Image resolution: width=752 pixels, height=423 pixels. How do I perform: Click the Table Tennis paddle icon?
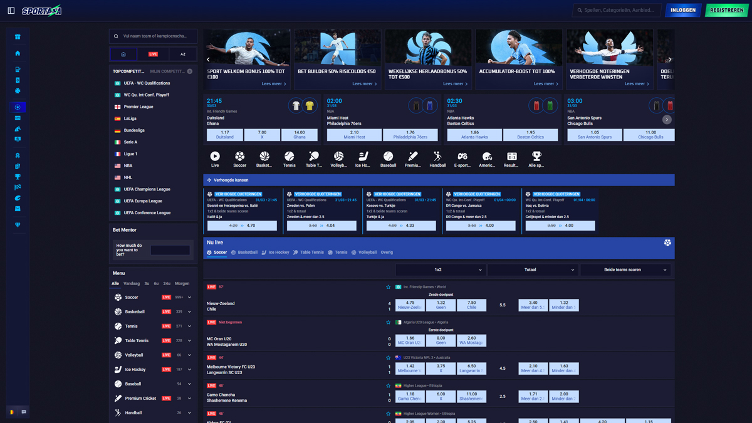coord(313,157)
